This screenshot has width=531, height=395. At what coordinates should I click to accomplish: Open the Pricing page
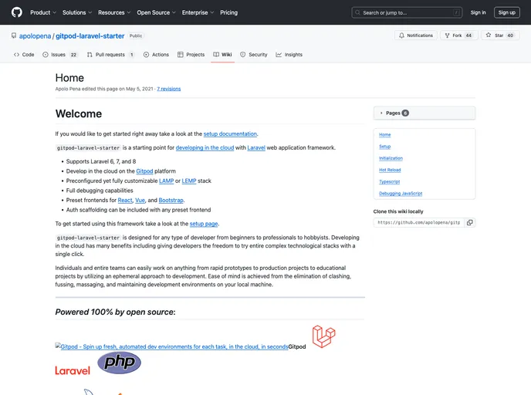pos(229,12)
